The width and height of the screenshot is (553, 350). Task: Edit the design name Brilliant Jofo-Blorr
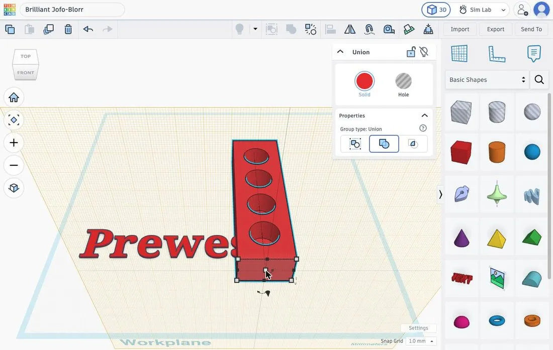click(72, 10)
